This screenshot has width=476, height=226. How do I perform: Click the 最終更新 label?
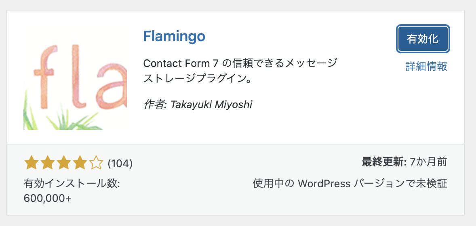click(383, 162)
